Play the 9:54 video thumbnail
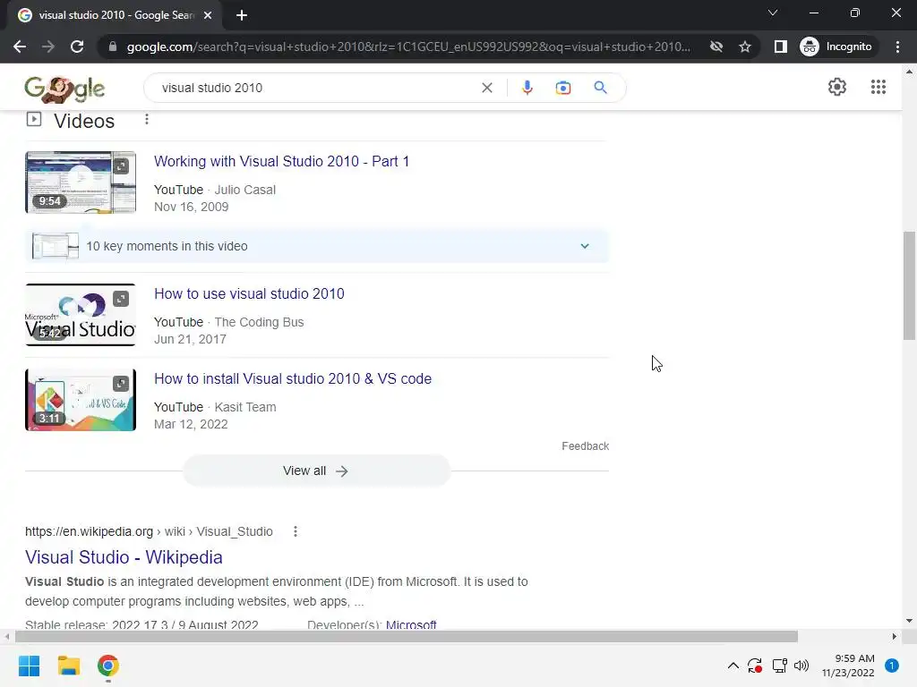 coord(81,182)
